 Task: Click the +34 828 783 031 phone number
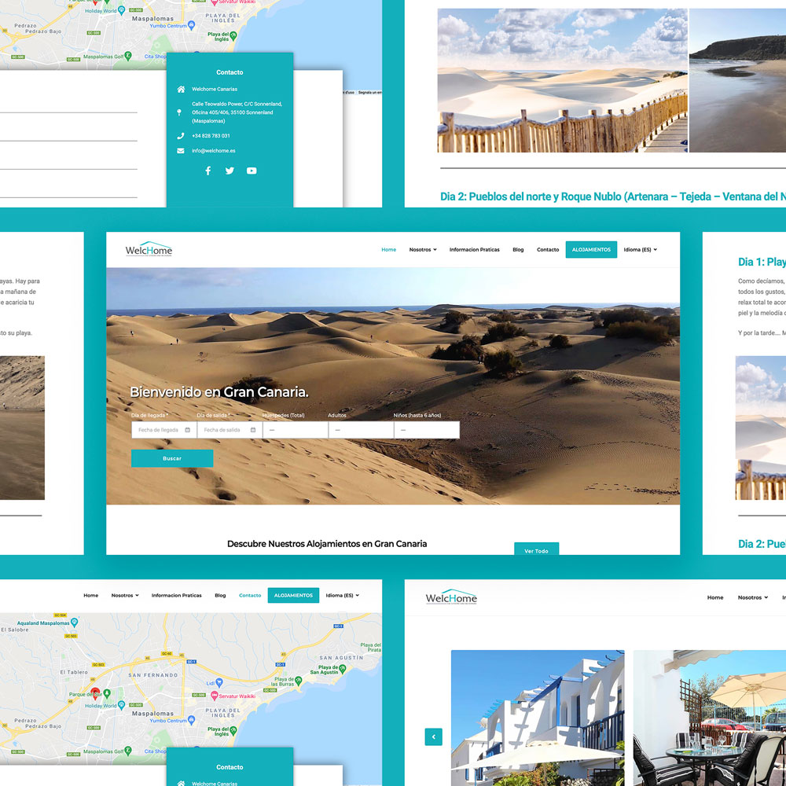(x=211, y=136)
